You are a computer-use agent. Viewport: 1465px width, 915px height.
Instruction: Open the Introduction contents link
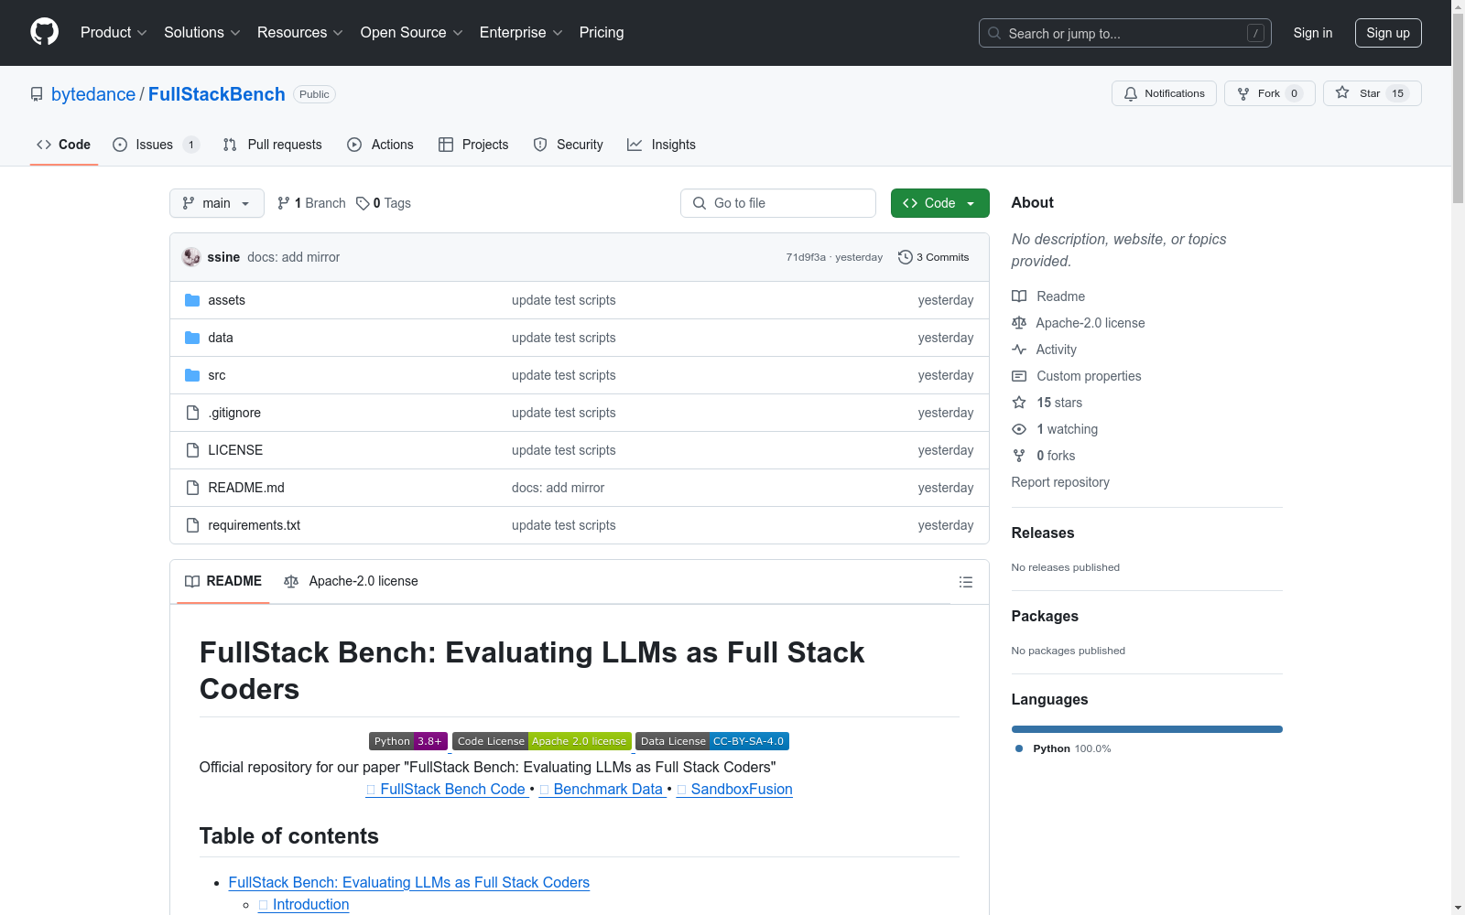(304, 905)
